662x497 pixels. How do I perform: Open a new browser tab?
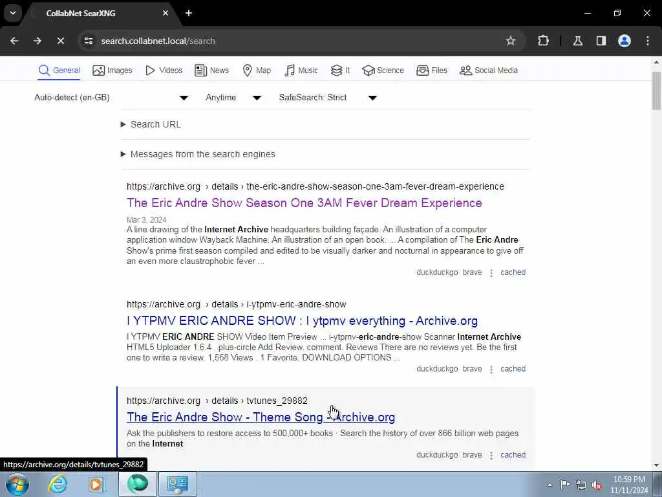click(189, 13)
